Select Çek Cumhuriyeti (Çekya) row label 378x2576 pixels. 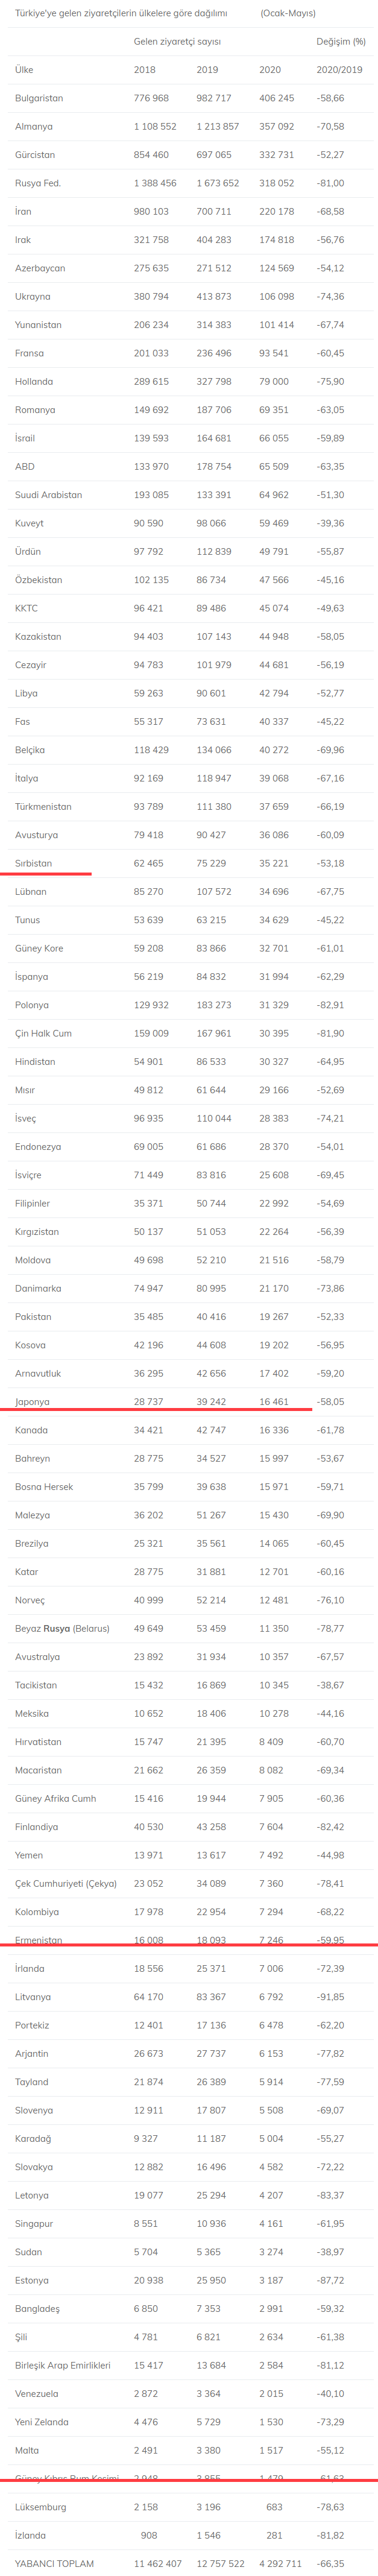(x=66, y=1883)
